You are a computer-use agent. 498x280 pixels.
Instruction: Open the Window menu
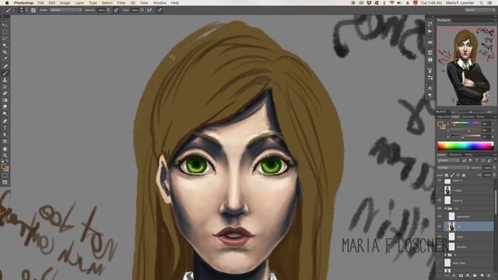pos(160,3)
